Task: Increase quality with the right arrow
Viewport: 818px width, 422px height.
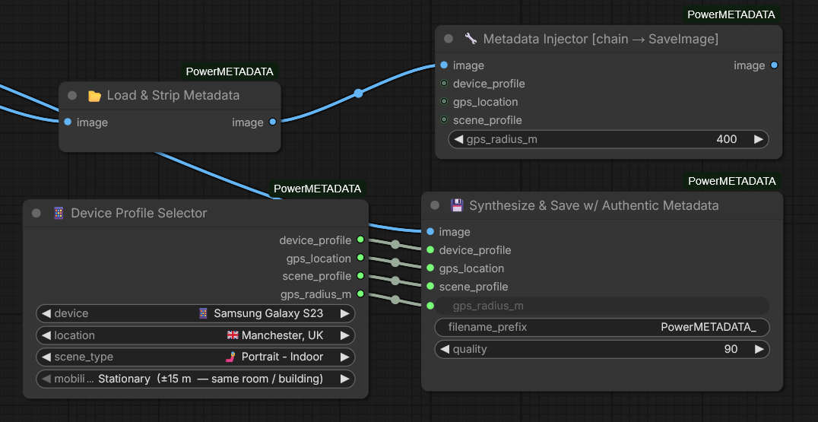Action: pyautogui.click(x=759, y=349)
